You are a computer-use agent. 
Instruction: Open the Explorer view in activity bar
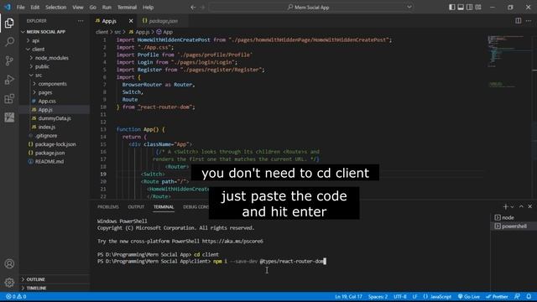[x=9, y=23]
